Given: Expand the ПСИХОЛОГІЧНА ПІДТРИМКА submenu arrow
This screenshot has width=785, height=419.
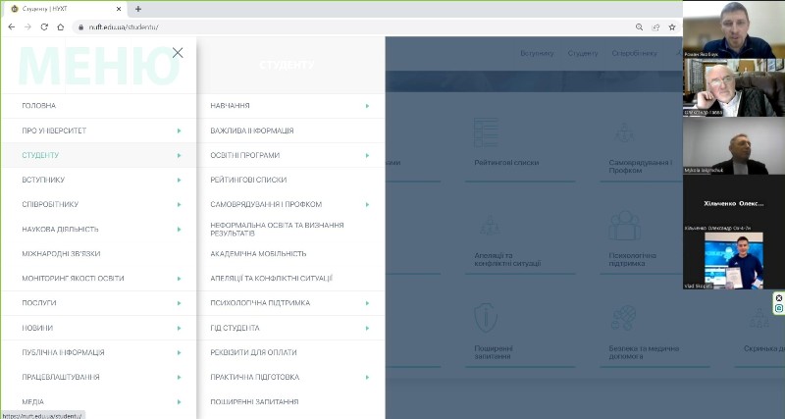Looking at the screenshot, I should (367, 303).
